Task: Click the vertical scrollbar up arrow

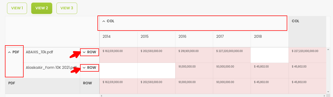Action: [x=328, y=49]
